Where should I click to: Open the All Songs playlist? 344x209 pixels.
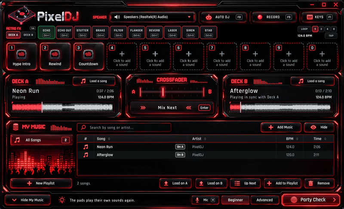pyautogui.click(x=41, y=140)
